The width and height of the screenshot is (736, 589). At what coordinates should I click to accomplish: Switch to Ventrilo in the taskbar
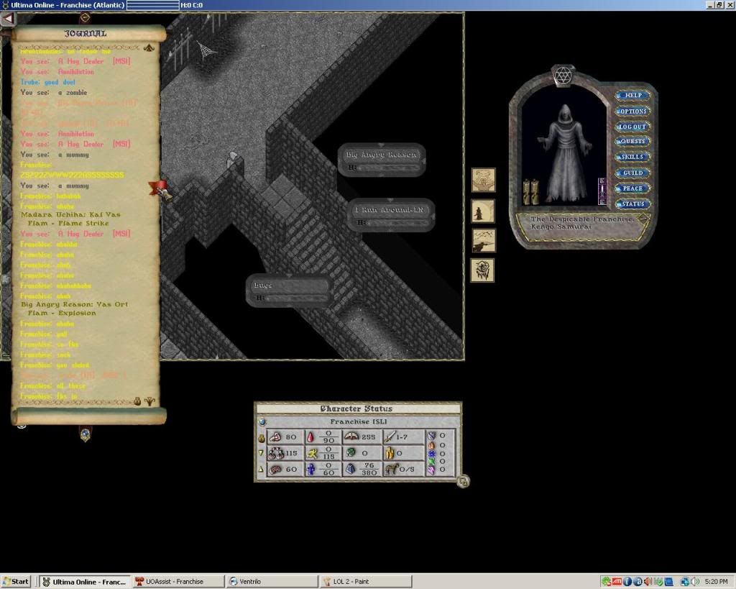coord(271,582)
